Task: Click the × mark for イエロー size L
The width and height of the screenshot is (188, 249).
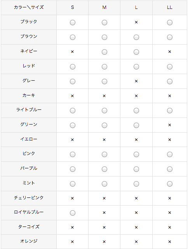Action: (136, 140)
